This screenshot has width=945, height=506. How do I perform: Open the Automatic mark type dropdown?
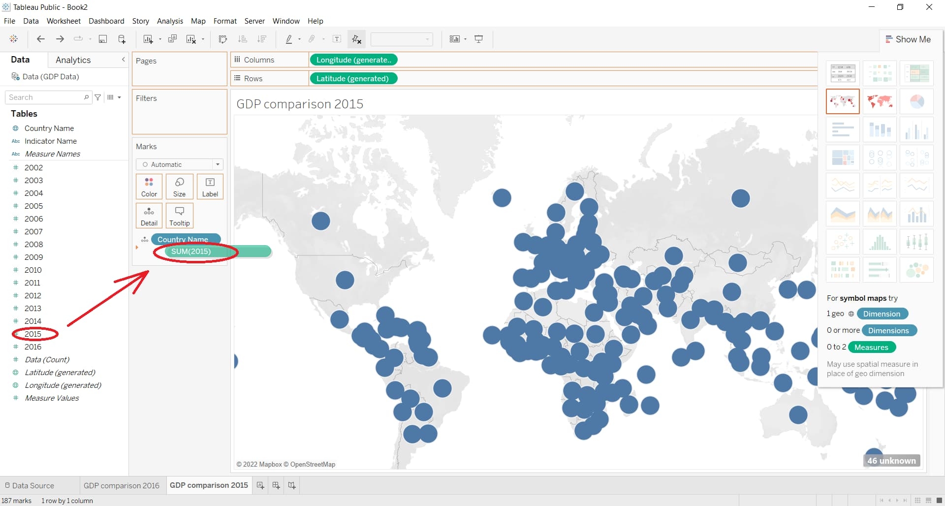180,164
